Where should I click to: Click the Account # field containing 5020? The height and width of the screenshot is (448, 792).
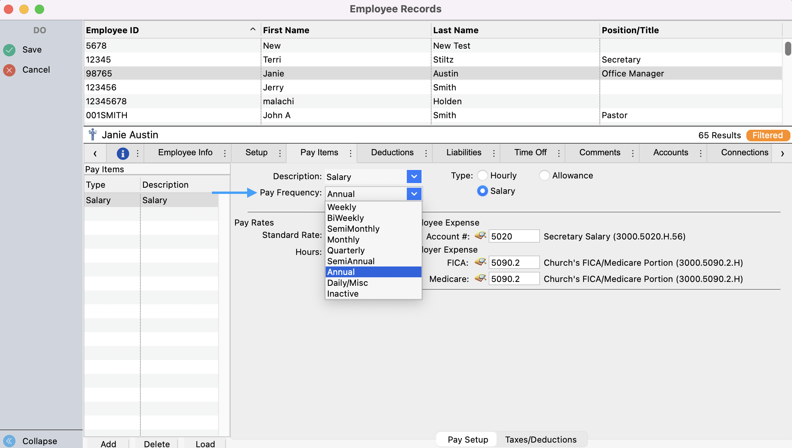514,236
